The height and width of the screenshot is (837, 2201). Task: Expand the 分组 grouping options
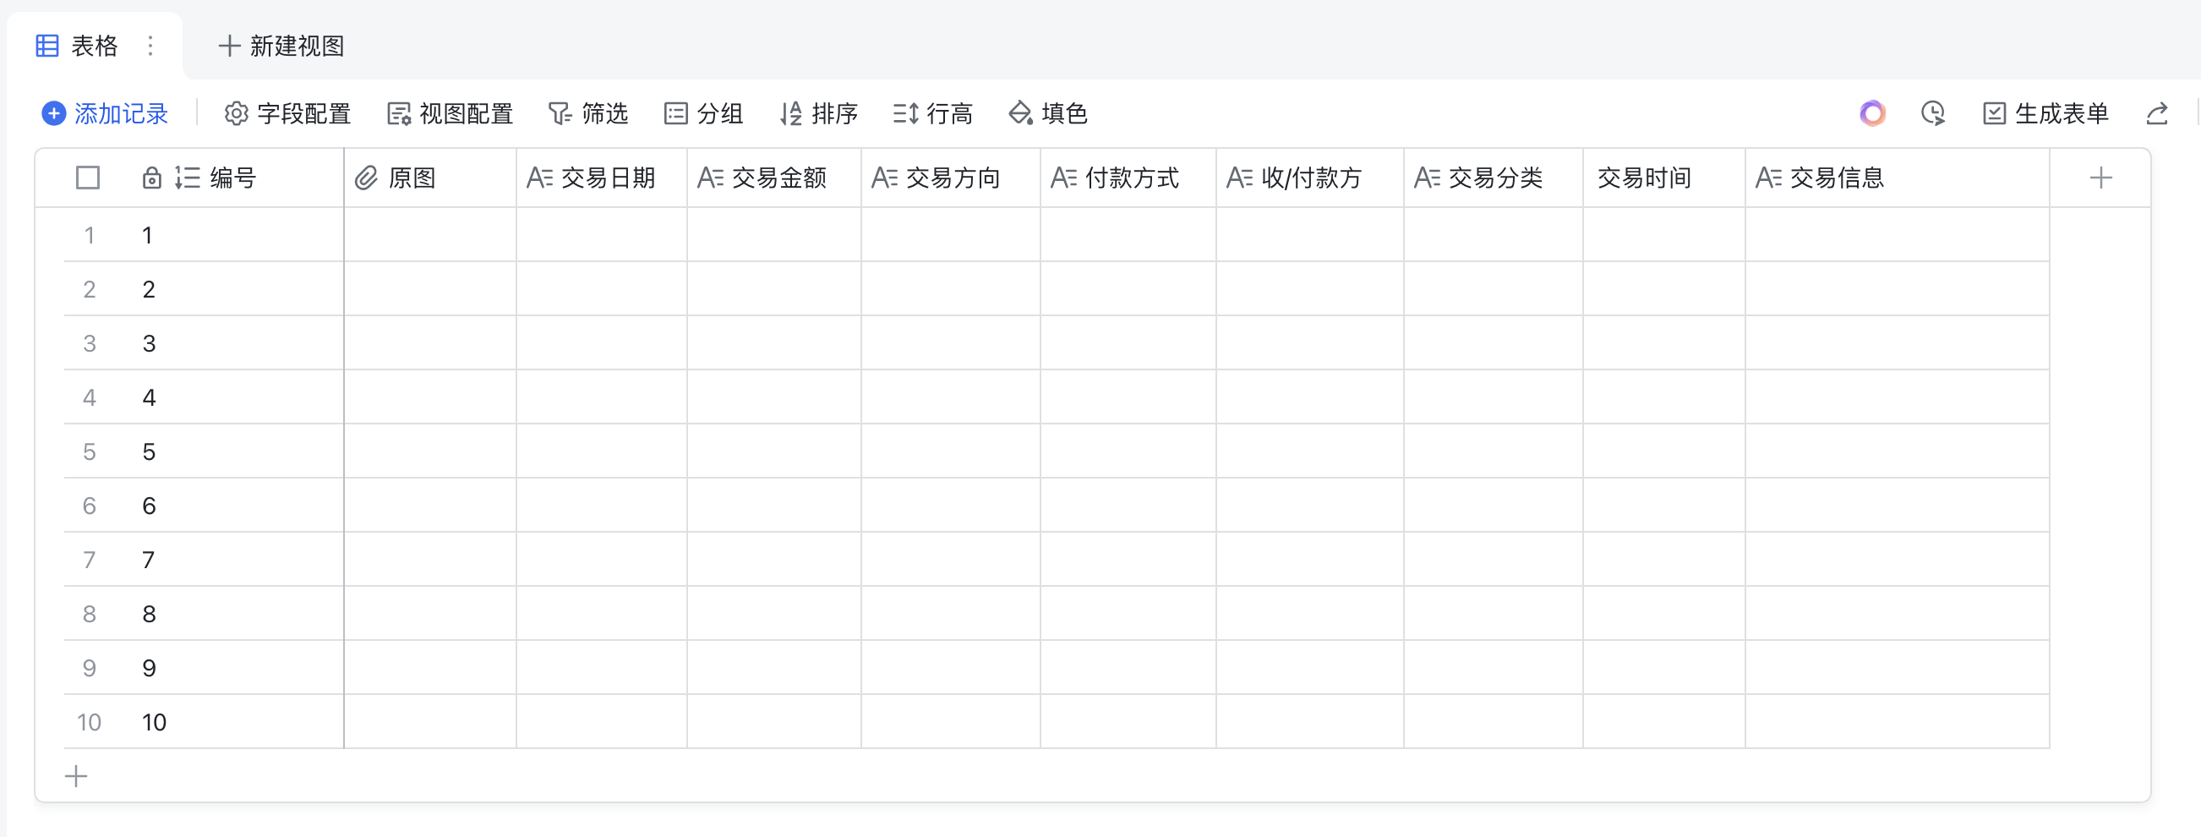704,113
